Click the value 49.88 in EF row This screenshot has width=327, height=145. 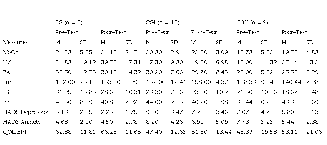pos(109,102)
